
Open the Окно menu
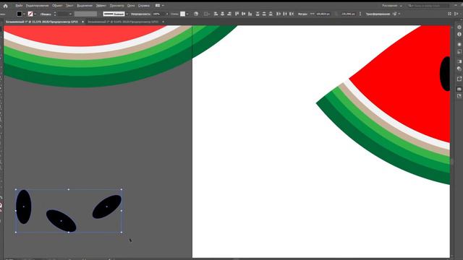click(131, 5)
